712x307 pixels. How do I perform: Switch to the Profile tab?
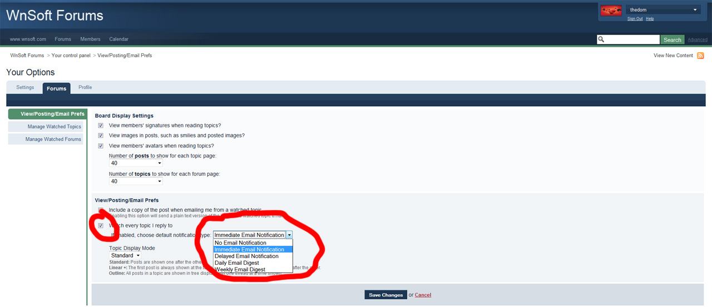(x=85, y=87)
